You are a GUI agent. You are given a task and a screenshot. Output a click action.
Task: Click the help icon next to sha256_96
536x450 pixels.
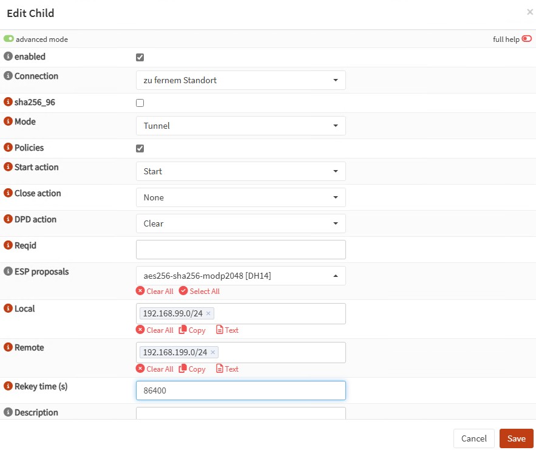point(8,103)
